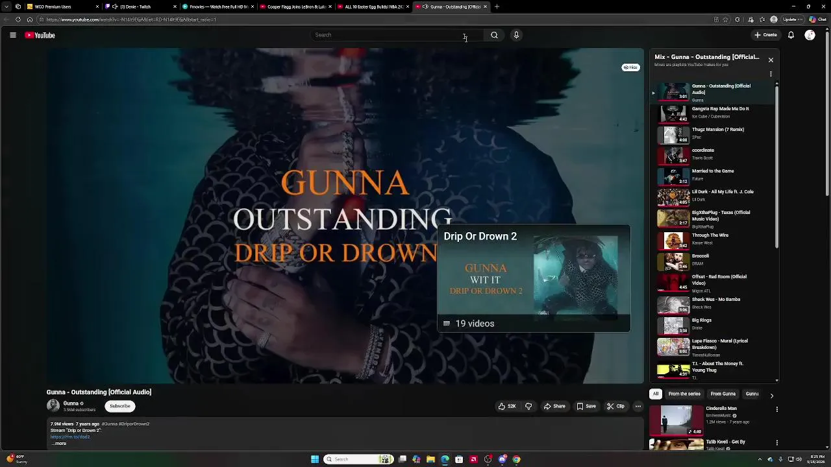Viewport: 831px width, 467px height.
Task: Open a new browser tab
Action: 497,6
